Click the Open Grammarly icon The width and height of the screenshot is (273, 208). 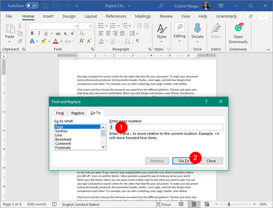click(238, 28)
